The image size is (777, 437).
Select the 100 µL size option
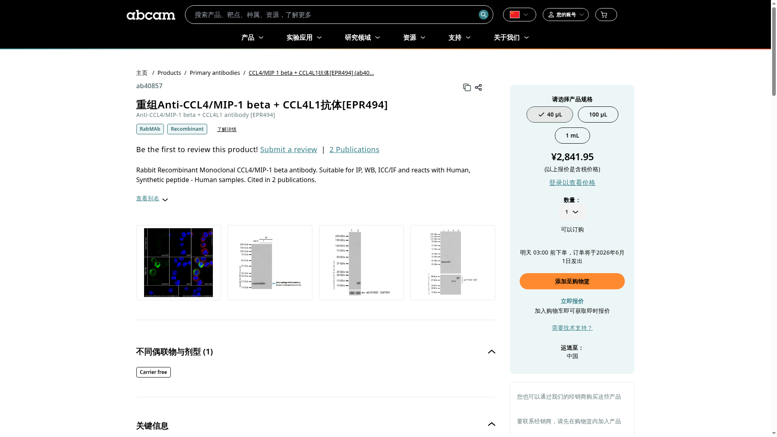pyautogui.click(x=598, y=115)
